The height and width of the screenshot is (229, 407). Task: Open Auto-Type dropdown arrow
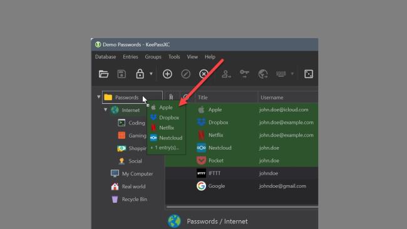click(292, 74)
